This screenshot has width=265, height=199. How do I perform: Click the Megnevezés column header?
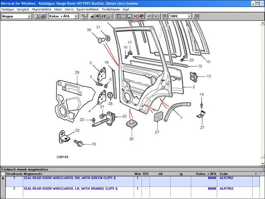(x=78, y=174)
